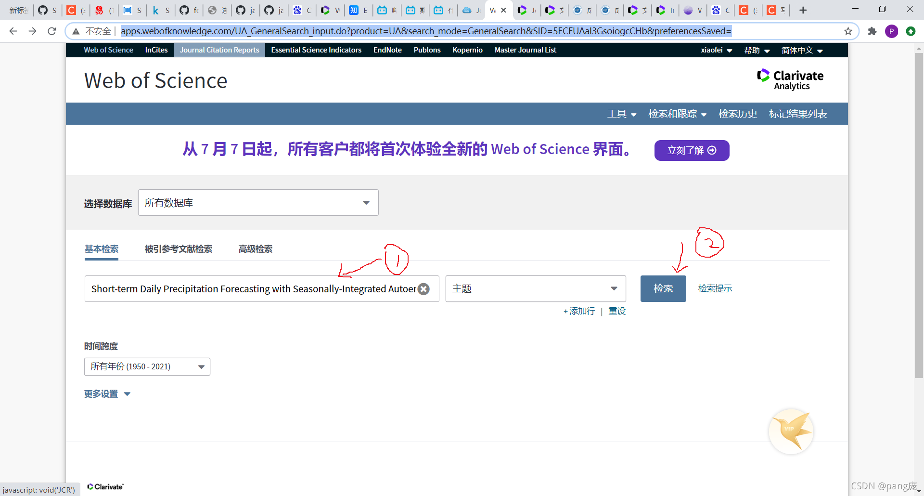924x496 pixels.
Task: Open Essential Science Indicators
Action: 316,50
